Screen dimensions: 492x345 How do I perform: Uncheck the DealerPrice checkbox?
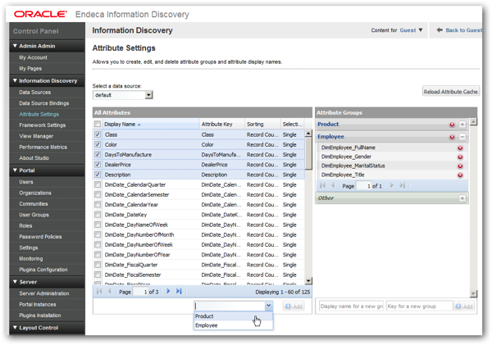(x=98, y=165)
